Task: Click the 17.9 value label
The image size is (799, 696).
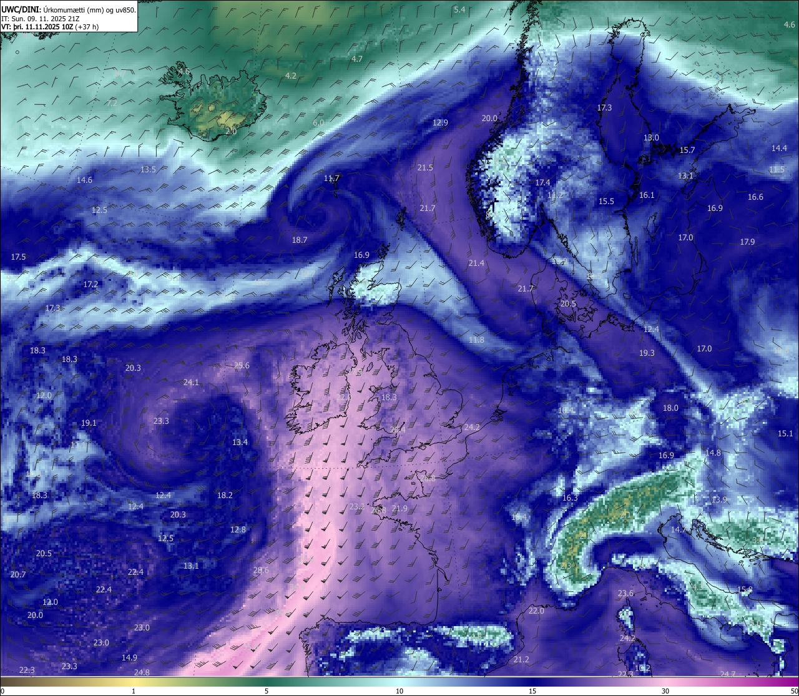Action: point(747,242)
